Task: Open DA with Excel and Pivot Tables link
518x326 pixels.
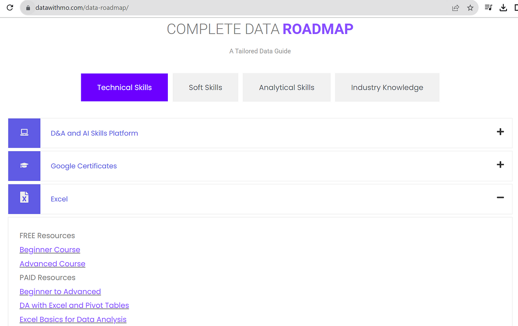Action: [x=74, y=305]
